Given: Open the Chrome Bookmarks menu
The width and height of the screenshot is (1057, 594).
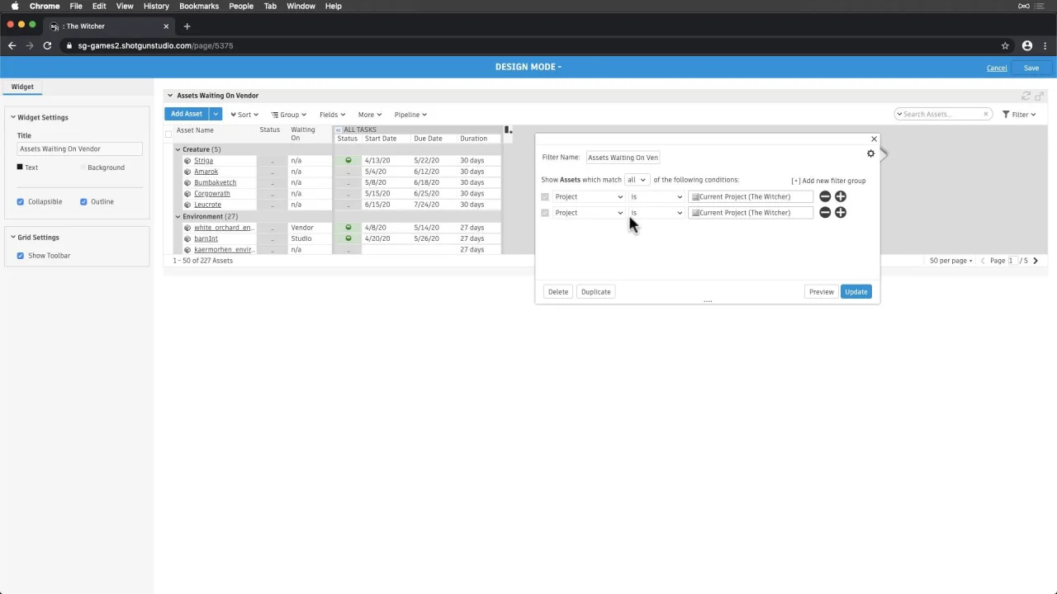Looking at the screenshot, I should pos(199,6).
